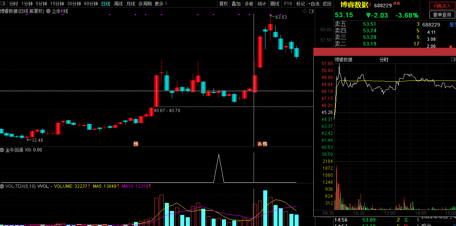Open the F10 company info
Screen dimensions: 456x226
(288, 4)
